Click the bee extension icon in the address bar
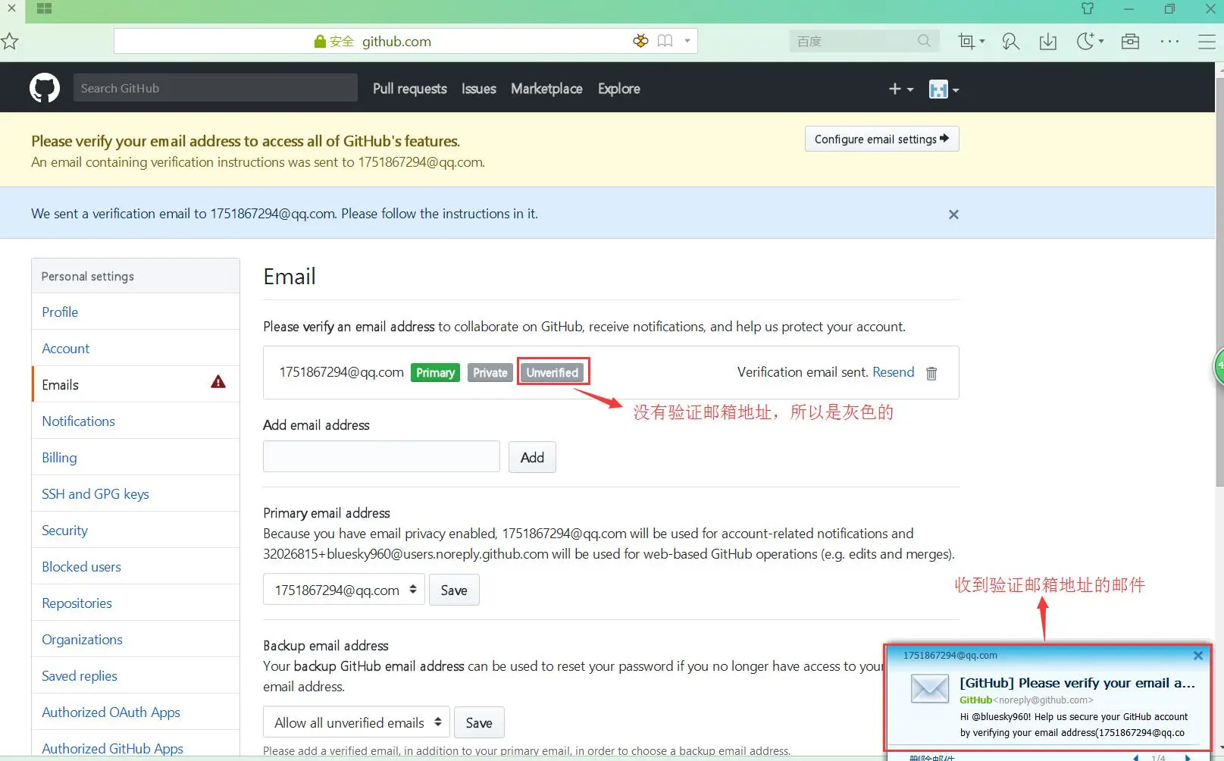 tap(640, 41)
